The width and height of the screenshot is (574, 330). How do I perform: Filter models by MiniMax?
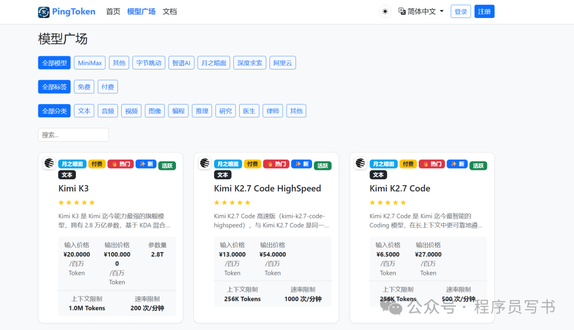tap(90, 63)
